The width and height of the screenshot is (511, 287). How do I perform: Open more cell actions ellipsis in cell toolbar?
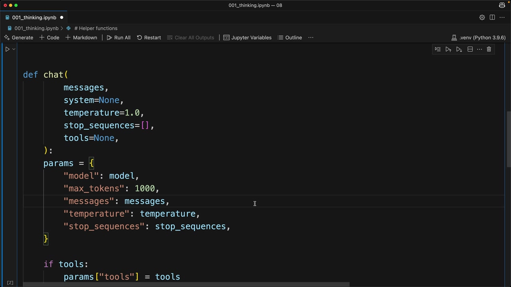coord(479,49)
